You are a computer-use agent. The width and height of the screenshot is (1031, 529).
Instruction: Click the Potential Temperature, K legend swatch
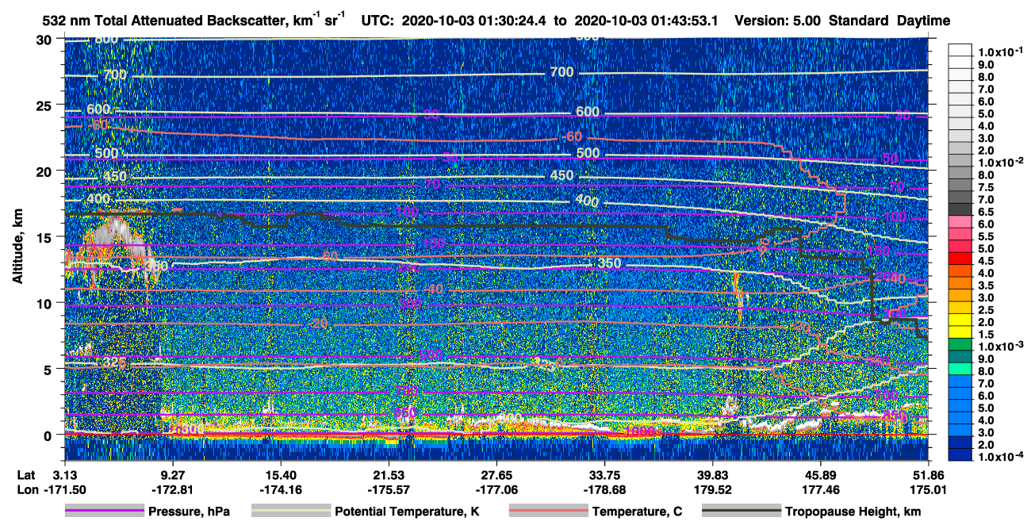tap(290, 512)
